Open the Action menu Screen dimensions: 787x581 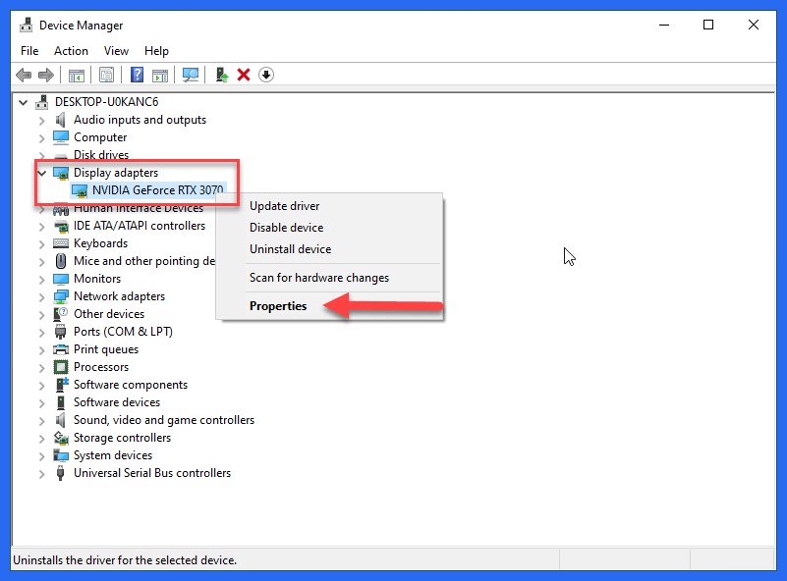pyautogui.click(x=71, y=50)
